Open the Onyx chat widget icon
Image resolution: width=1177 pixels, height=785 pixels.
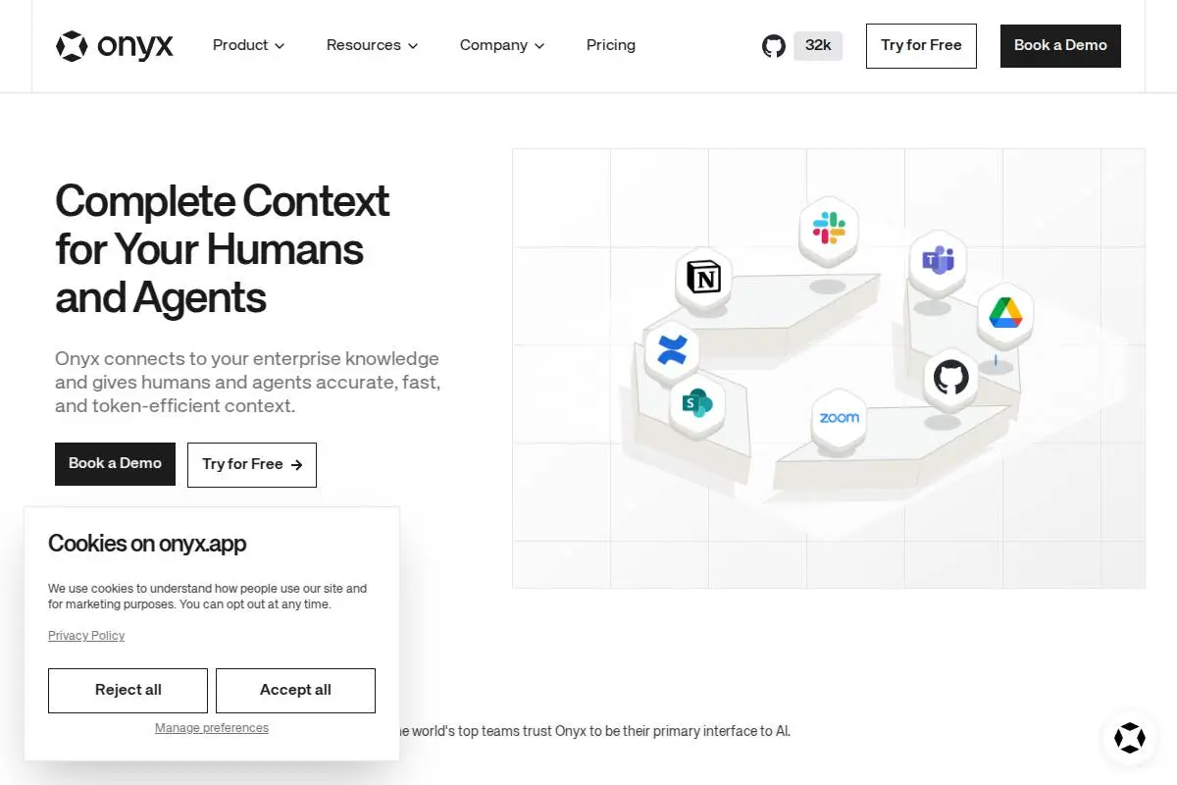tap(1130, 738)
